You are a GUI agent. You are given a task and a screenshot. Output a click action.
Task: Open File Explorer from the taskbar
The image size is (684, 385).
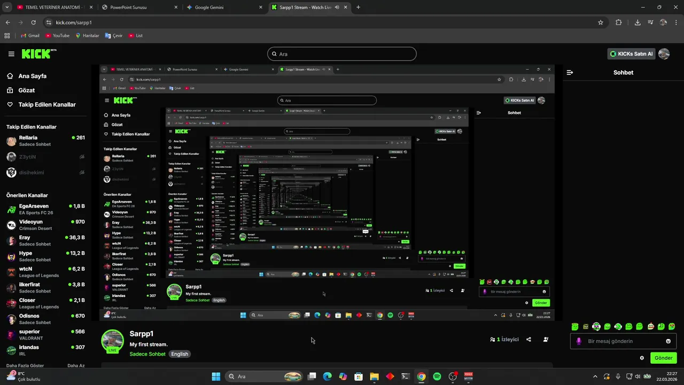(x=374, y=376)
